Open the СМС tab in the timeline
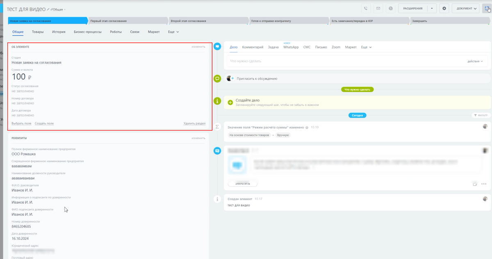The image size is (492, 259). tap(307, 47)
